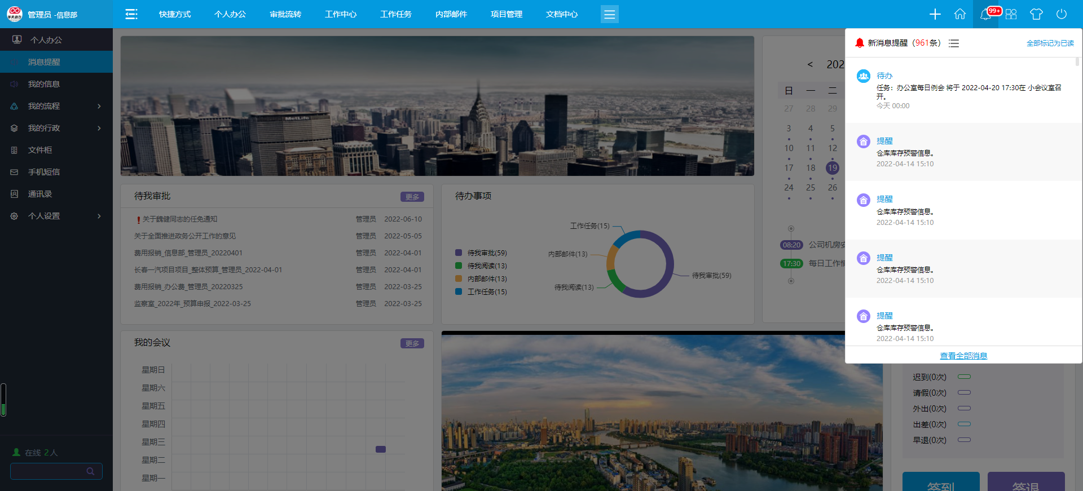Click the power logout icon

coord(1062,14)
